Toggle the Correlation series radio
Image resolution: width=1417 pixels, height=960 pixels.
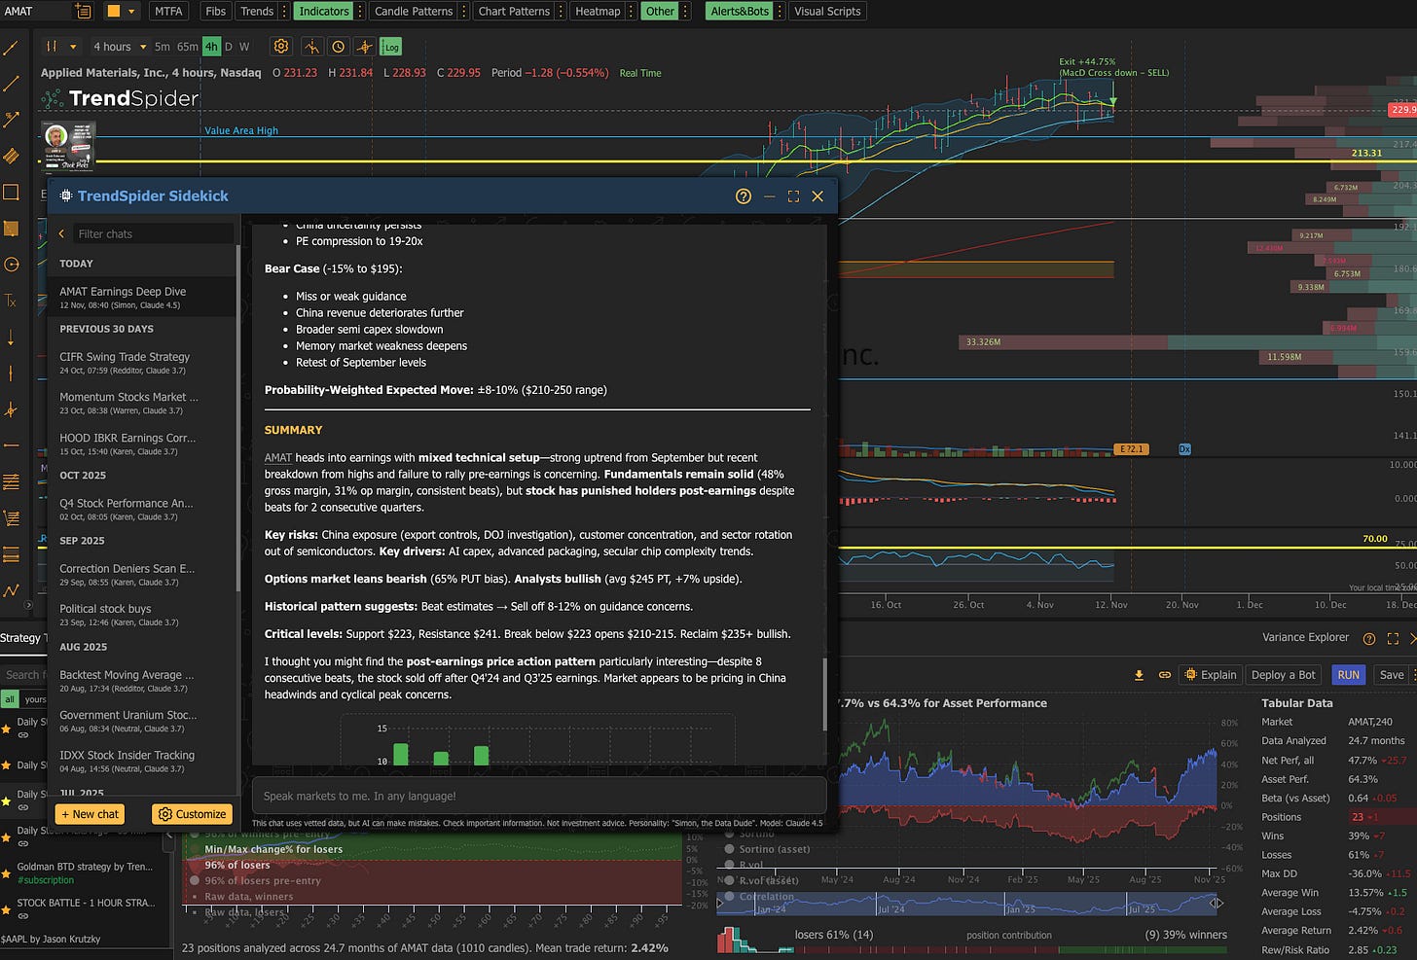click(729, 897)
